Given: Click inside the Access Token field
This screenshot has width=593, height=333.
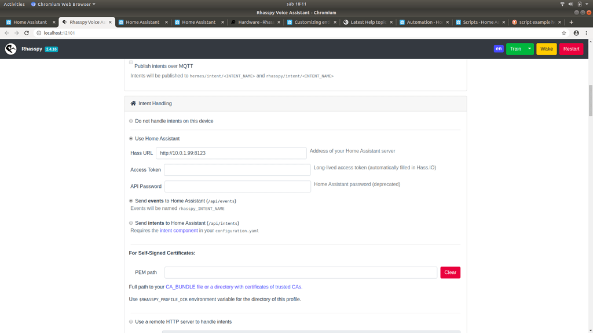Looking at the screenshot, I should click(236, 169).
